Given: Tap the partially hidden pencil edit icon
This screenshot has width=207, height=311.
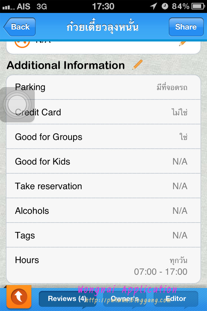Looking at the screenshot, I should tap(182, 44).
